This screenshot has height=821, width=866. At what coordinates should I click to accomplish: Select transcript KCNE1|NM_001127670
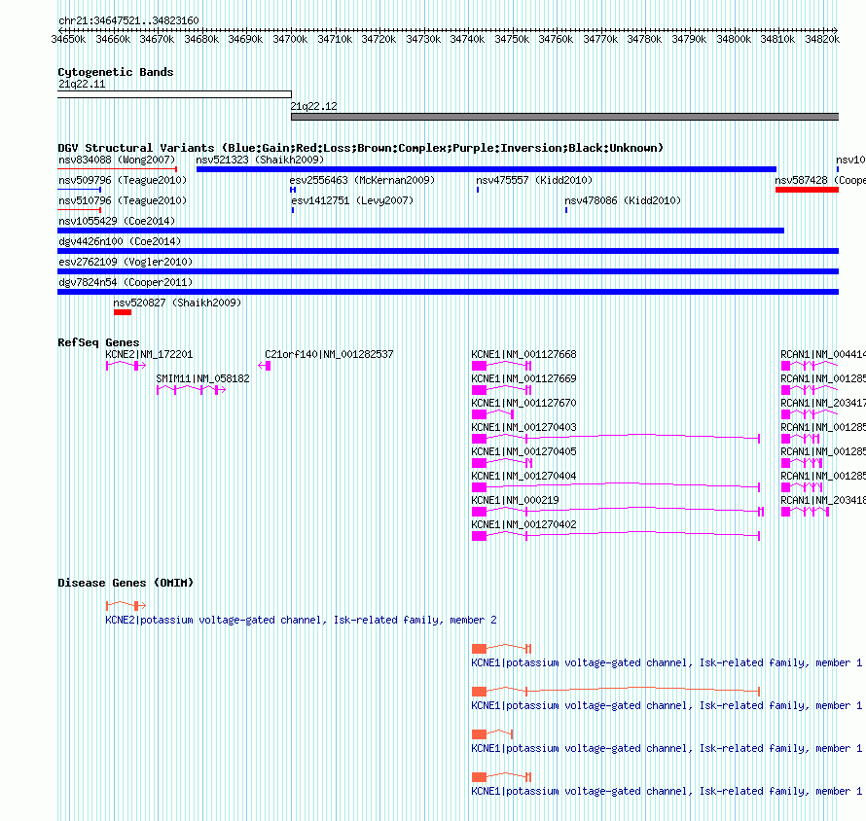tap(523, 403)
